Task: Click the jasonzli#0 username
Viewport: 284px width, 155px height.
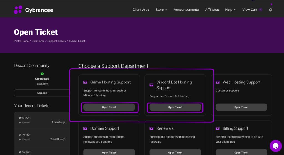Action: coord(42,84)
